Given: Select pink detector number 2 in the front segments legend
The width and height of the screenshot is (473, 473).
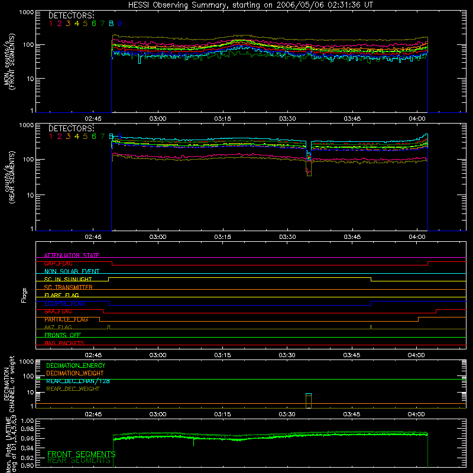Looking at the screenshot, I should pyautogui.click(x=60, y=24).
